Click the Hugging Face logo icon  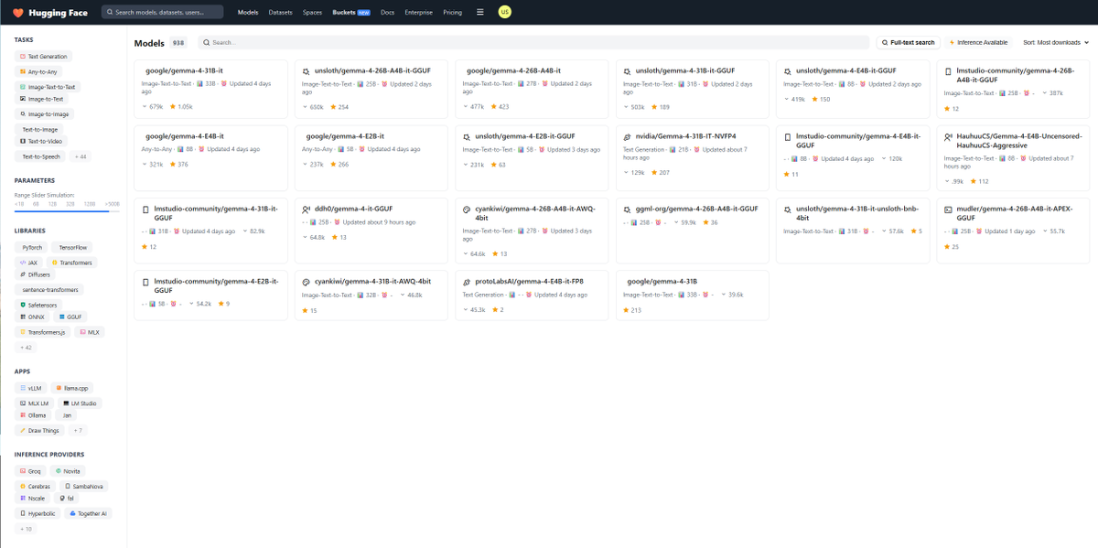[x=17, y=12]
